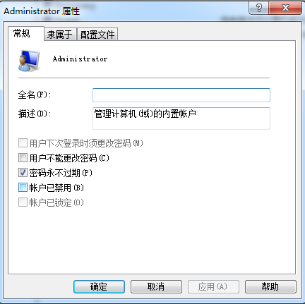Select the 常规 tab
Viewport: 305px width, 304px height.
click(26, 33)
